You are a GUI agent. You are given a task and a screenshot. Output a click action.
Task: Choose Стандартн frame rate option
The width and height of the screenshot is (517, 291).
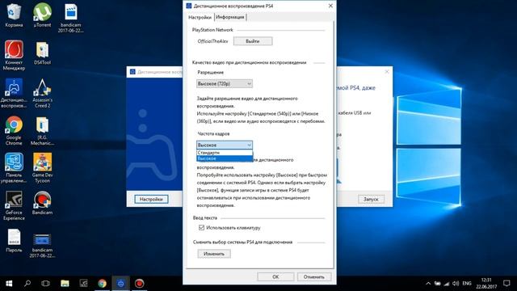tap(225, 153)
